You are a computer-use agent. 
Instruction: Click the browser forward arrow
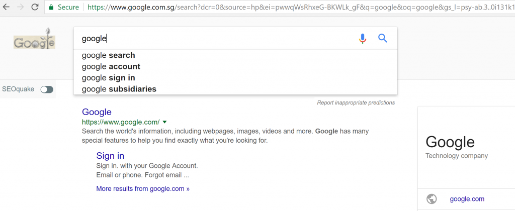[20, 7]
